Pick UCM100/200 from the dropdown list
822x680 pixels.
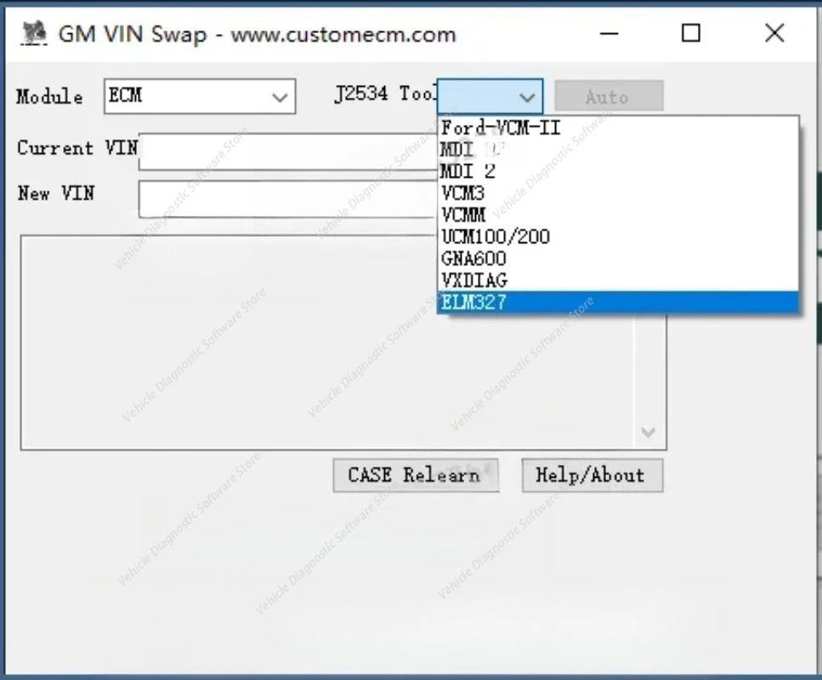coord(619,237)
